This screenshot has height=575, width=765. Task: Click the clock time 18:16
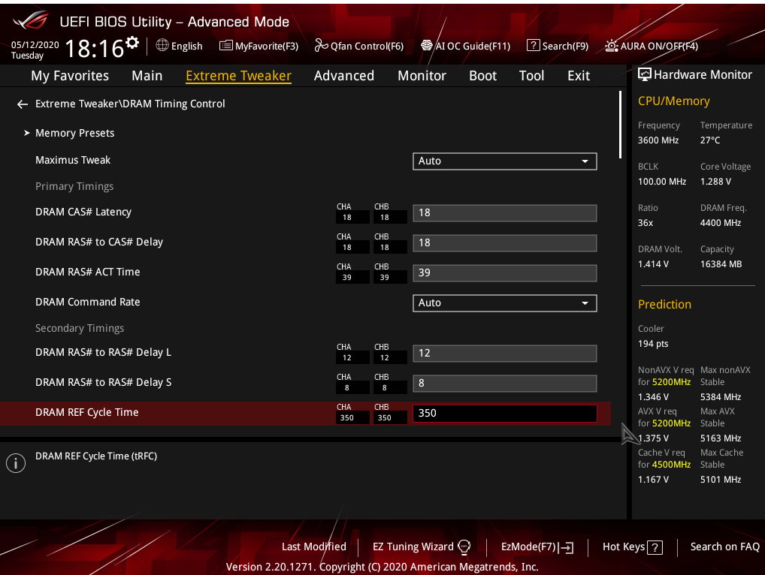94,48
